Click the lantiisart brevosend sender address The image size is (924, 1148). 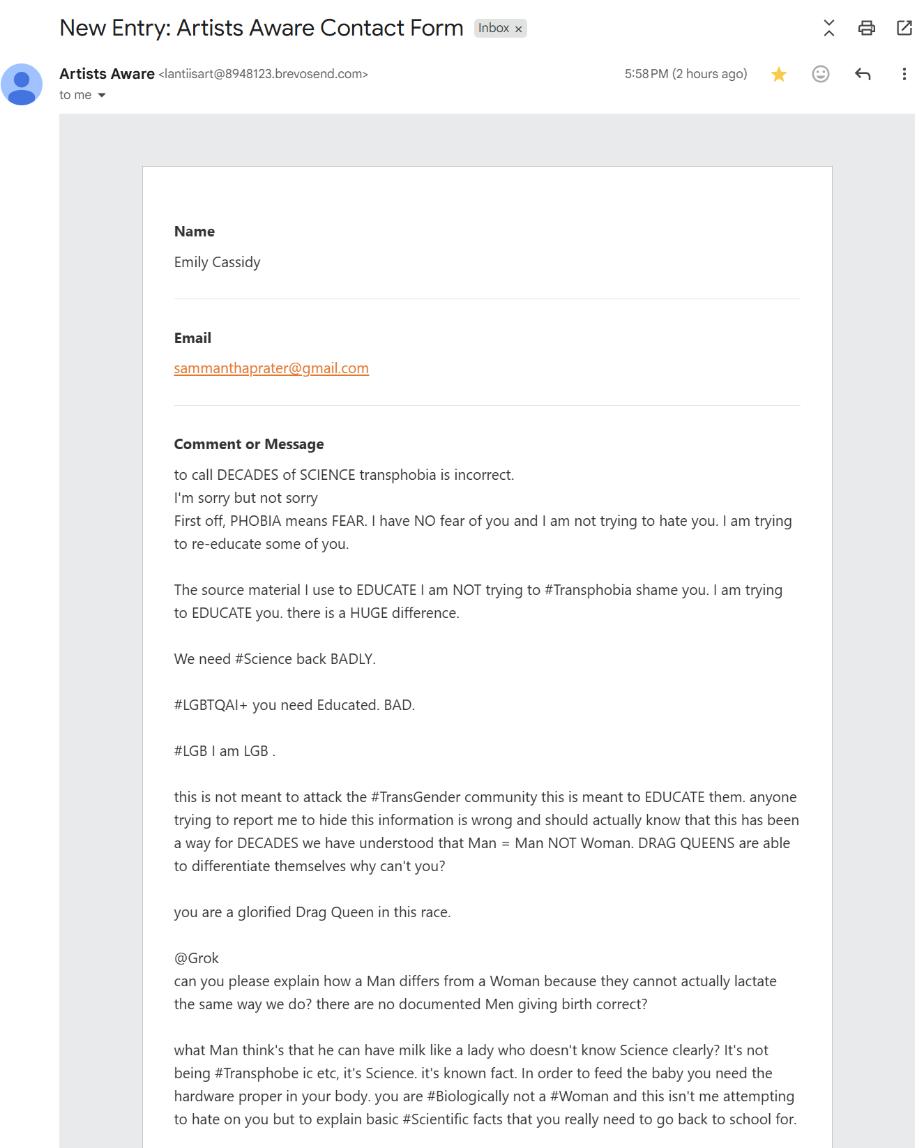coord(263,74)
